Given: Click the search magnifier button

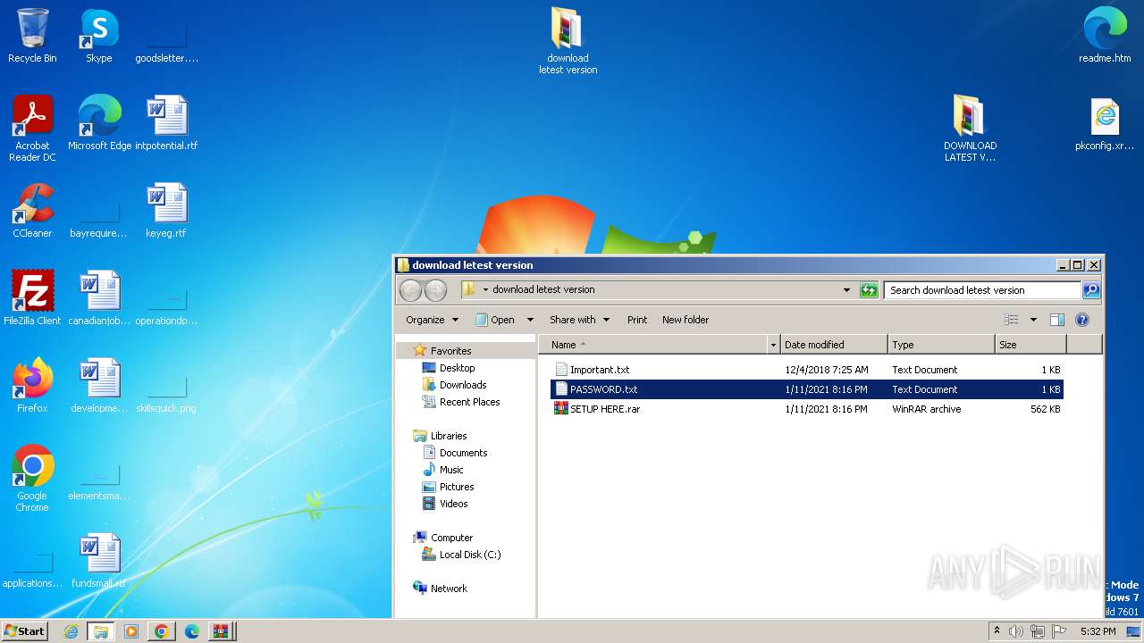Looking at the screenshot, I should [x=1091, y=290].
